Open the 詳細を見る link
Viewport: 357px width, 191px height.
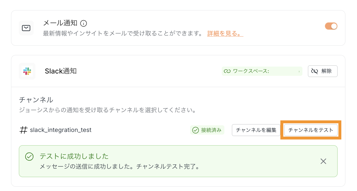pos(225,34)
